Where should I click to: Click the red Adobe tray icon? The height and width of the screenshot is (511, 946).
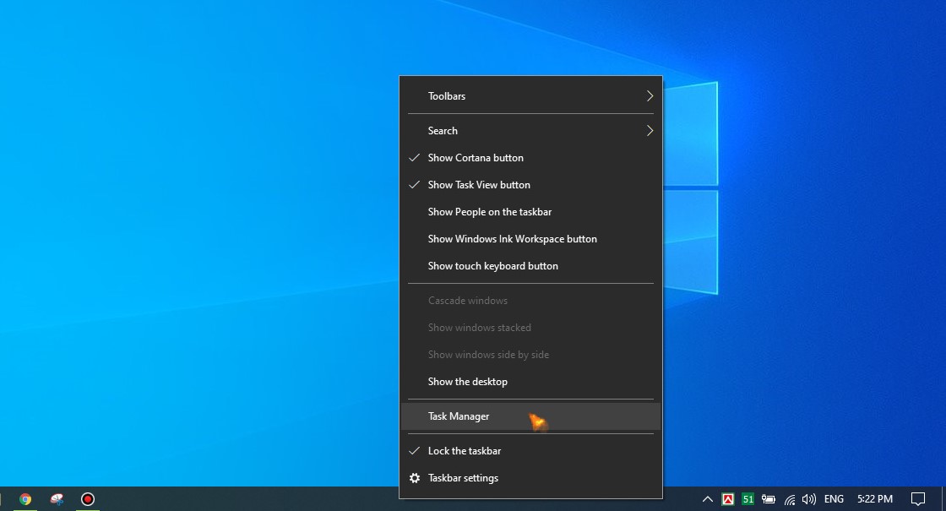(x=727, y=499)
